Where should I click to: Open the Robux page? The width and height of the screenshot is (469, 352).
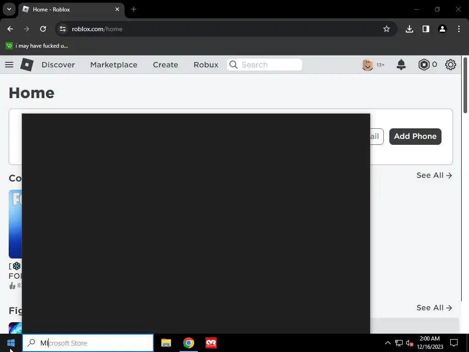(x=206, y=65)
